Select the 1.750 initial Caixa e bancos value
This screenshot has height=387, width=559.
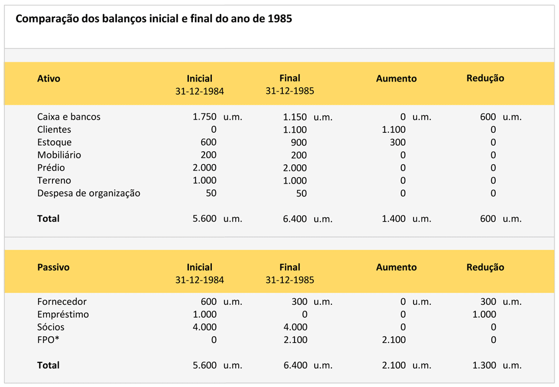click(x=204, y=117)
